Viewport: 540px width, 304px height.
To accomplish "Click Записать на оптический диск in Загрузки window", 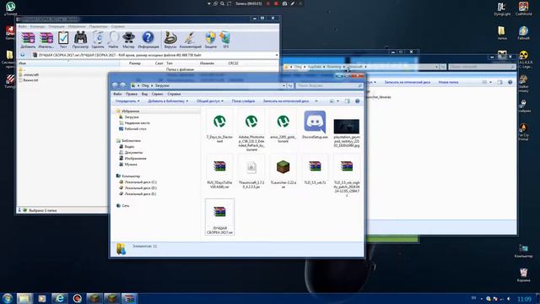I will click(x=286, y=101).
